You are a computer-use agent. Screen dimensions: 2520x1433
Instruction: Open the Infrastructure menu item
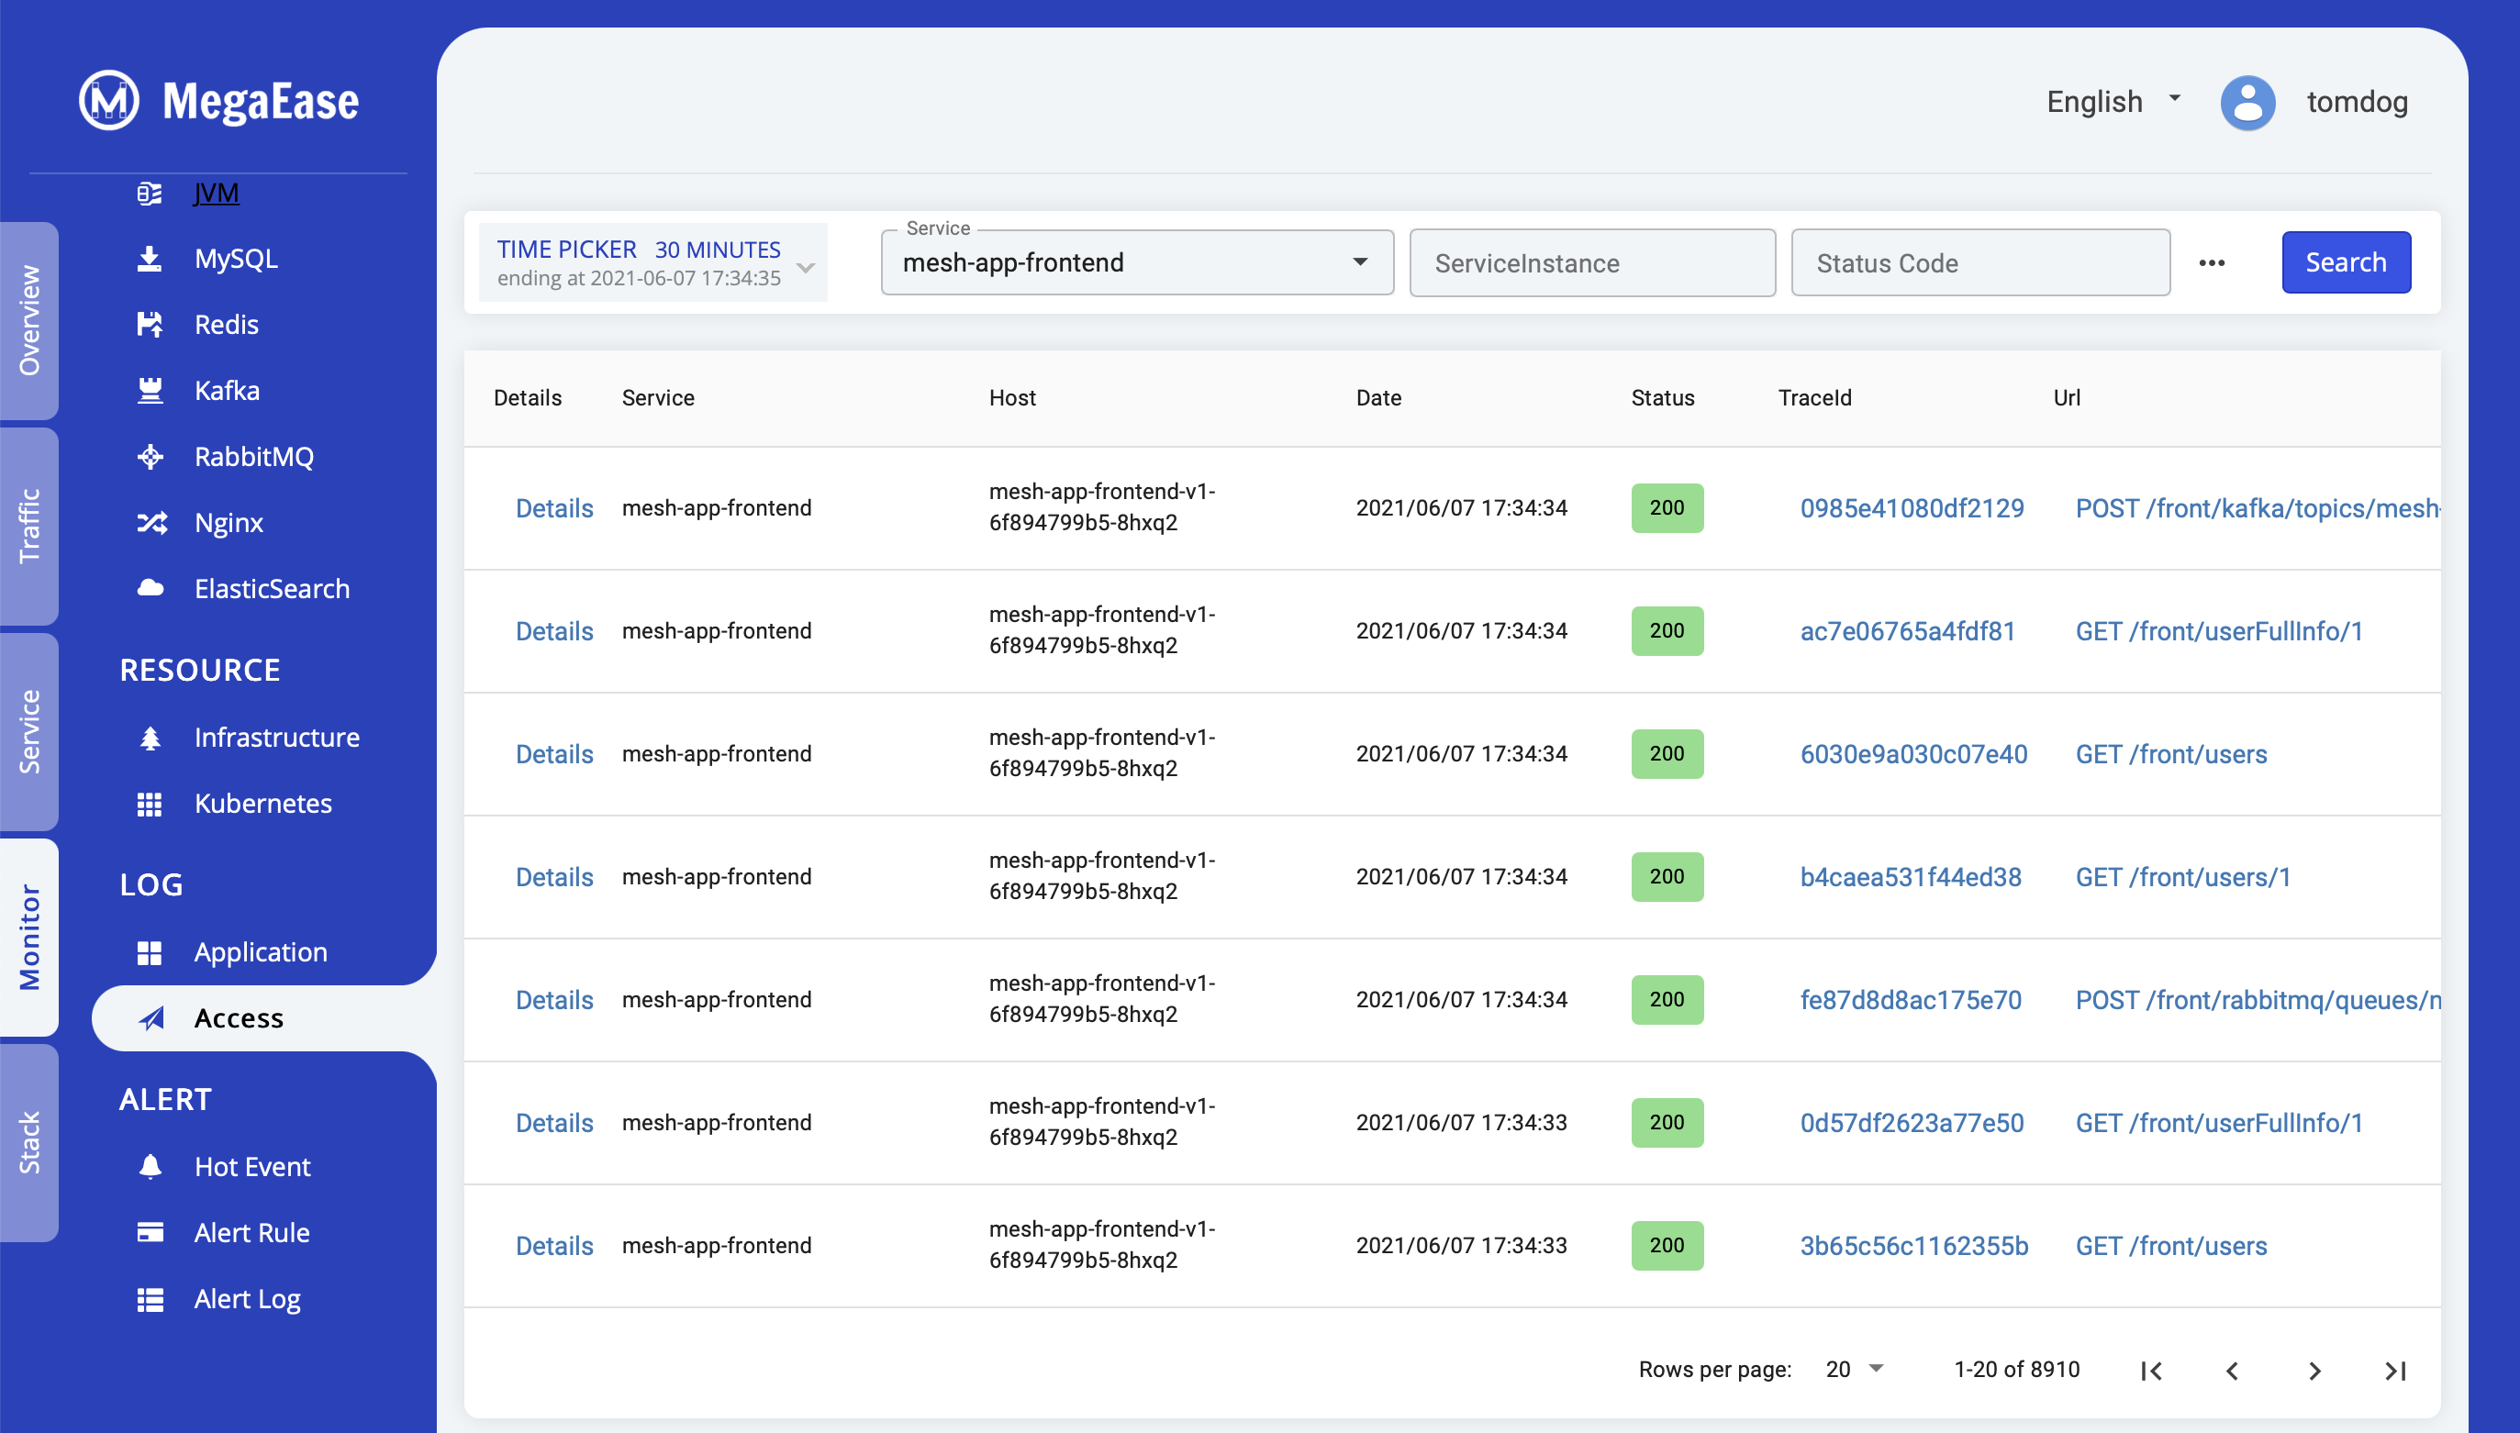tap(276, 738)
